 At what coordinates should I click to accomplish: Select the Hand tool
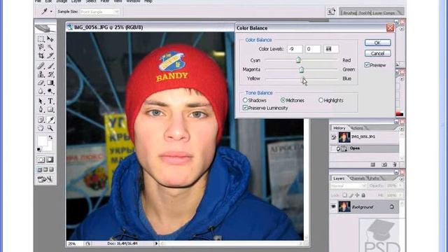coord(41,128)
